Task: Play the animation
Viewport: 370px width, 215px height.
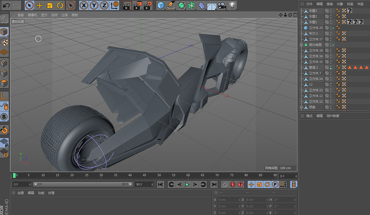Action: [187, 184]
